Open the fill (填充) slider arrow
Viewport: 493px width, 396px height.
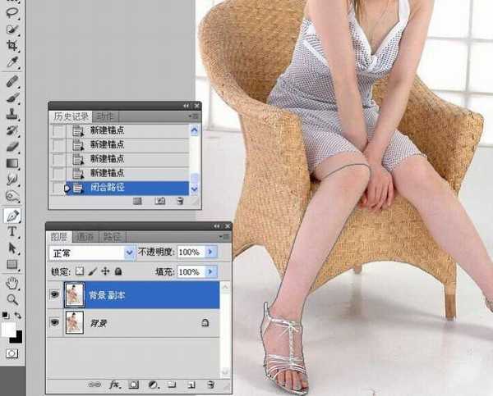(x=211, y=271)
